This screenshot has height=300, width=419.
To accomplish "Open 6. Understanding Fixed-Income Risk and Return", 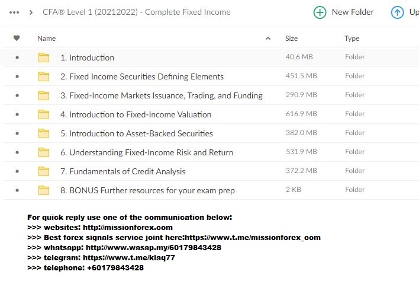I will click(147, 152).
